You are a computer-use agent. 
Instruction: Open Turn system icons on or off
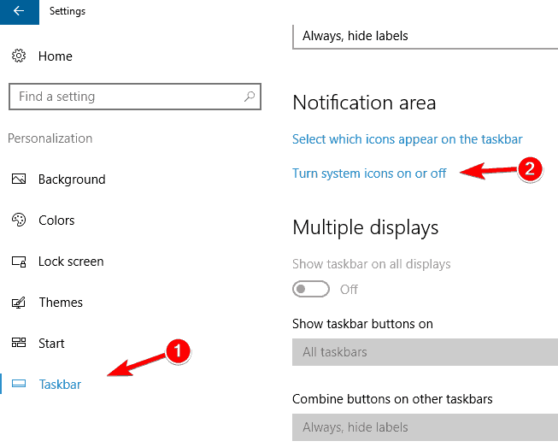pyautogui.click(x=369, y=173)
